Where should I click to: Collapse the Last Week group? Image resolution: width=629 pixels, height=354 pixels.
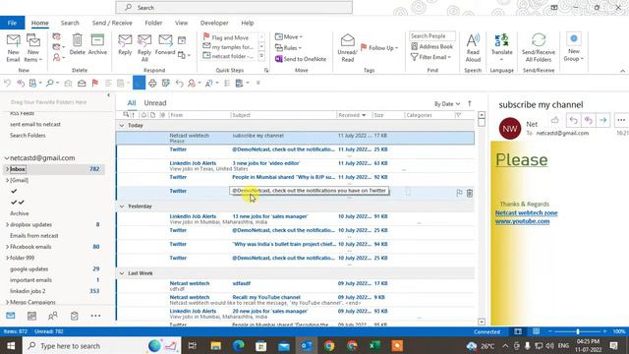coord(122,273)
